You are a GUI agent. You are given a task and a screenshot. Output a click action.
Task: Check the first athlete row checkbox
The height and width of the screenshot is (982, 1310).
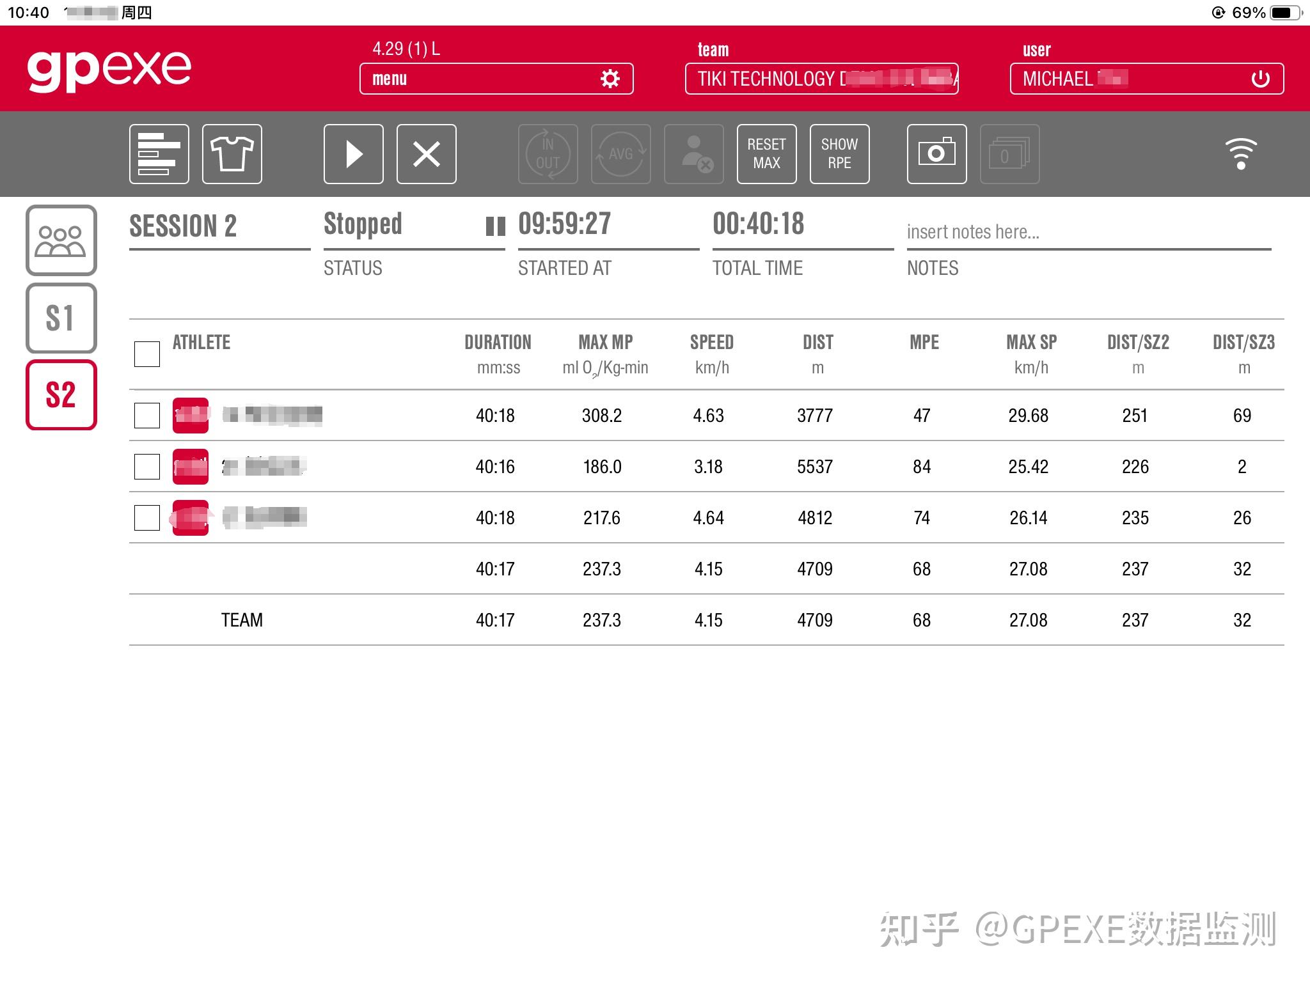coord(147,416)
